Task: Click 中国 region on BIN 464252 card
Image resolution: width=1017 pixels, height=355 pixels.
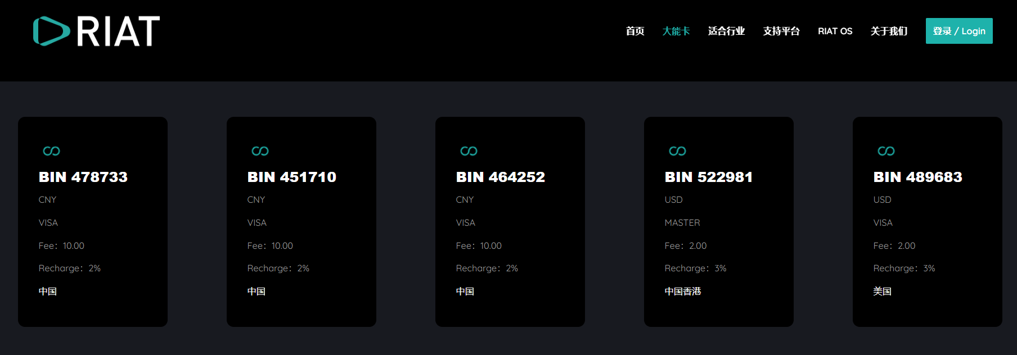Action: pos(465,292)
